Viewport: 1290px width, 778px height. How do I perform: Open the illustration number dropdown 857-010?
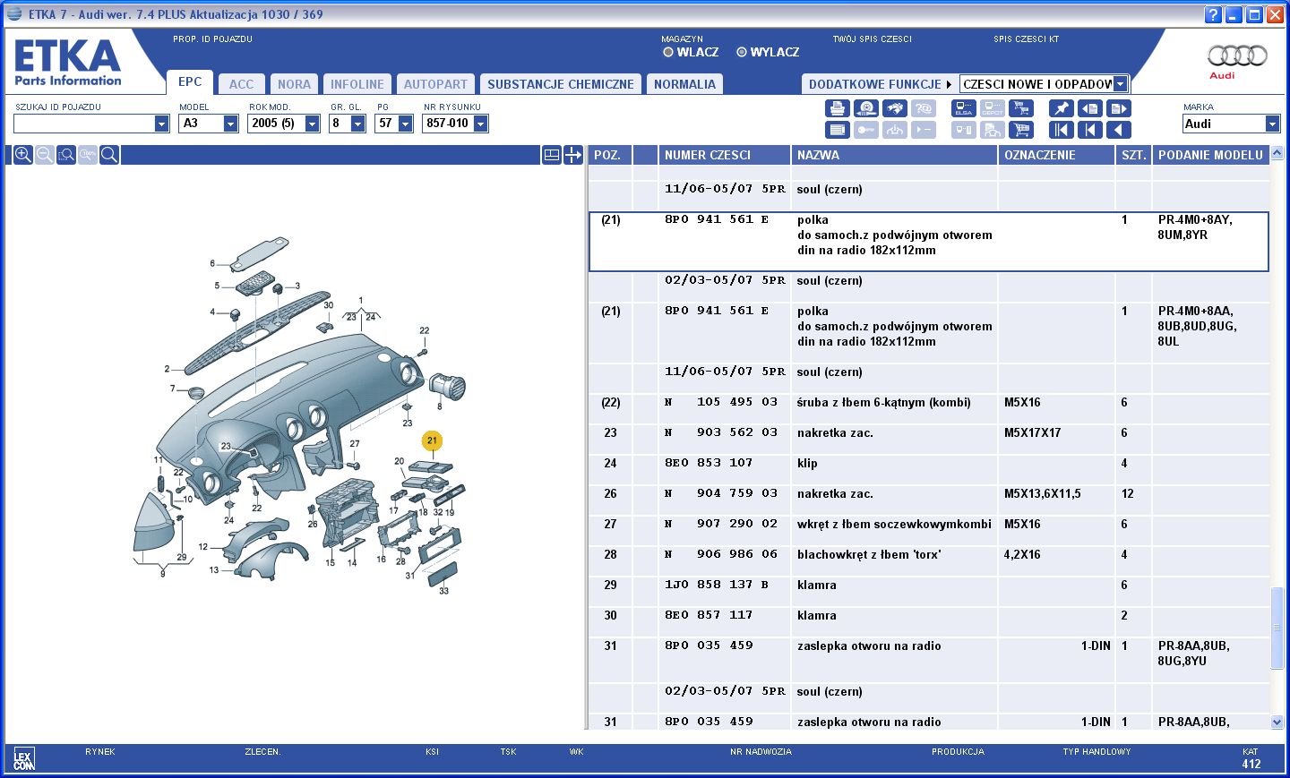click(x=480, y=124)
